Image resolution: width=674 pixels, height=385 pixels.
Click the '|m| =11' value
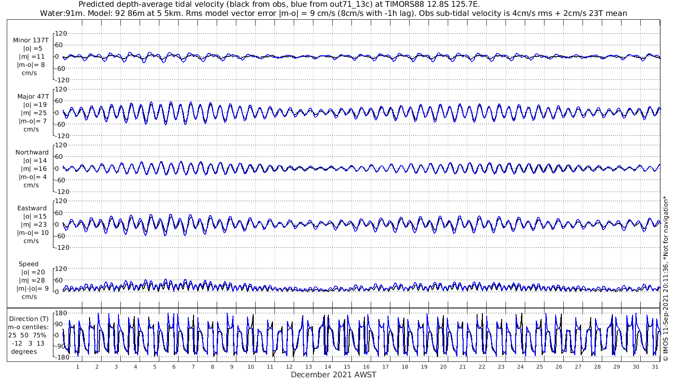click(x=32, y=57)
